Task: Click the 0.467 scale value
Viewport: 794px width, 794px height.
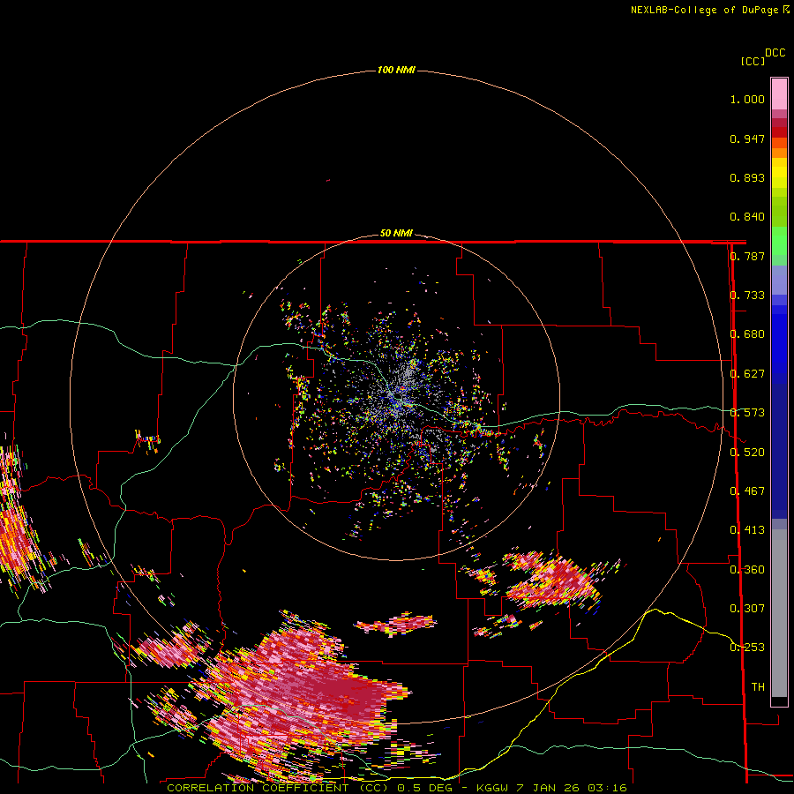Action: pyautogui.click(x=747, y=491)
